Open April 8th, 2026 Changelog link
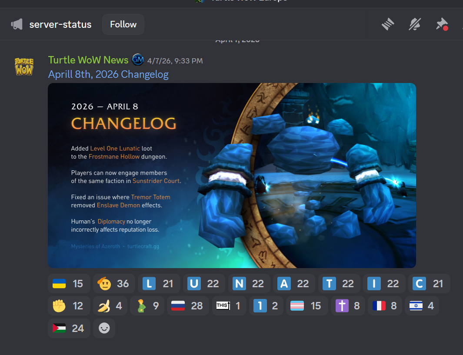The height and width of the screenshot is (355, 463). coord(108,74)
